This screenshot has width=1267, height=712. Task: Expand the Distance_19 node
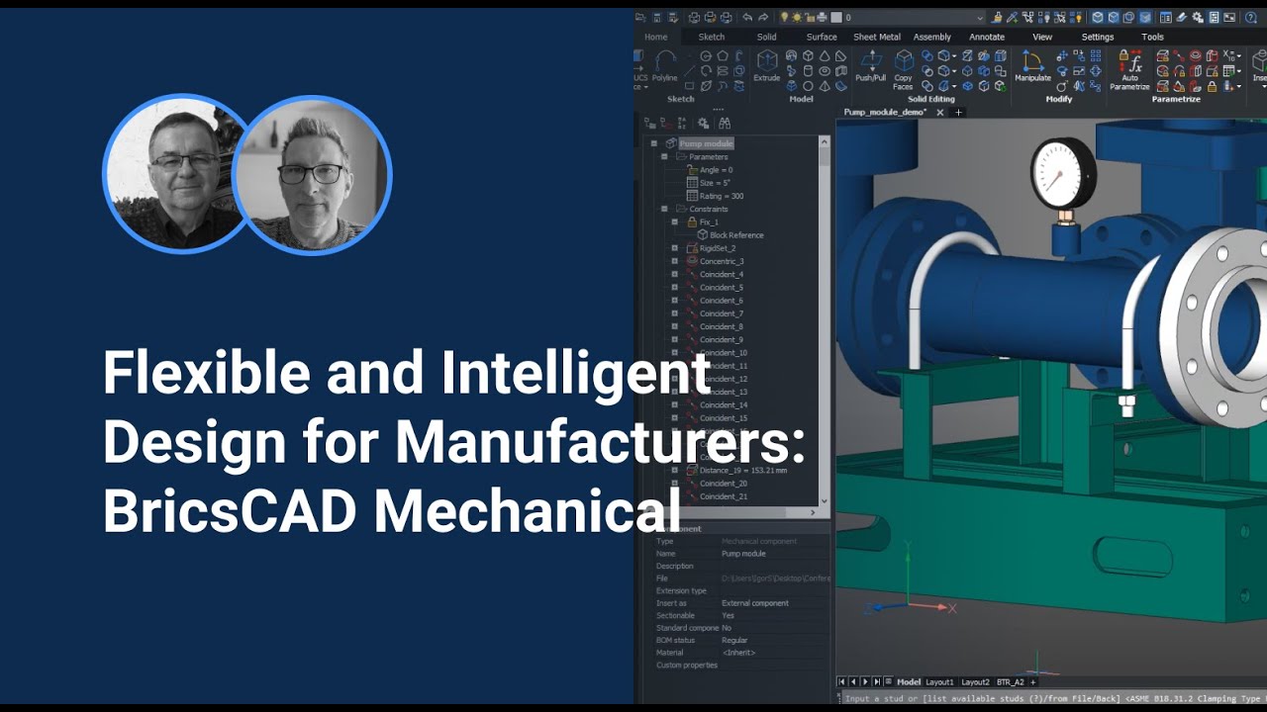[675, 470]
